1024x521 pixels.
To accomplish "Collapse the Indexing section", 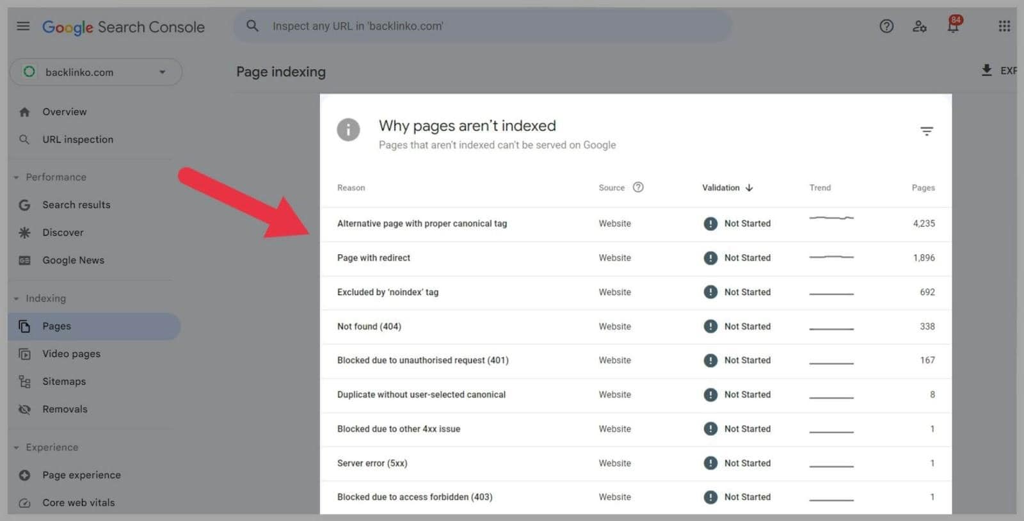I will (x=17, y=298).
